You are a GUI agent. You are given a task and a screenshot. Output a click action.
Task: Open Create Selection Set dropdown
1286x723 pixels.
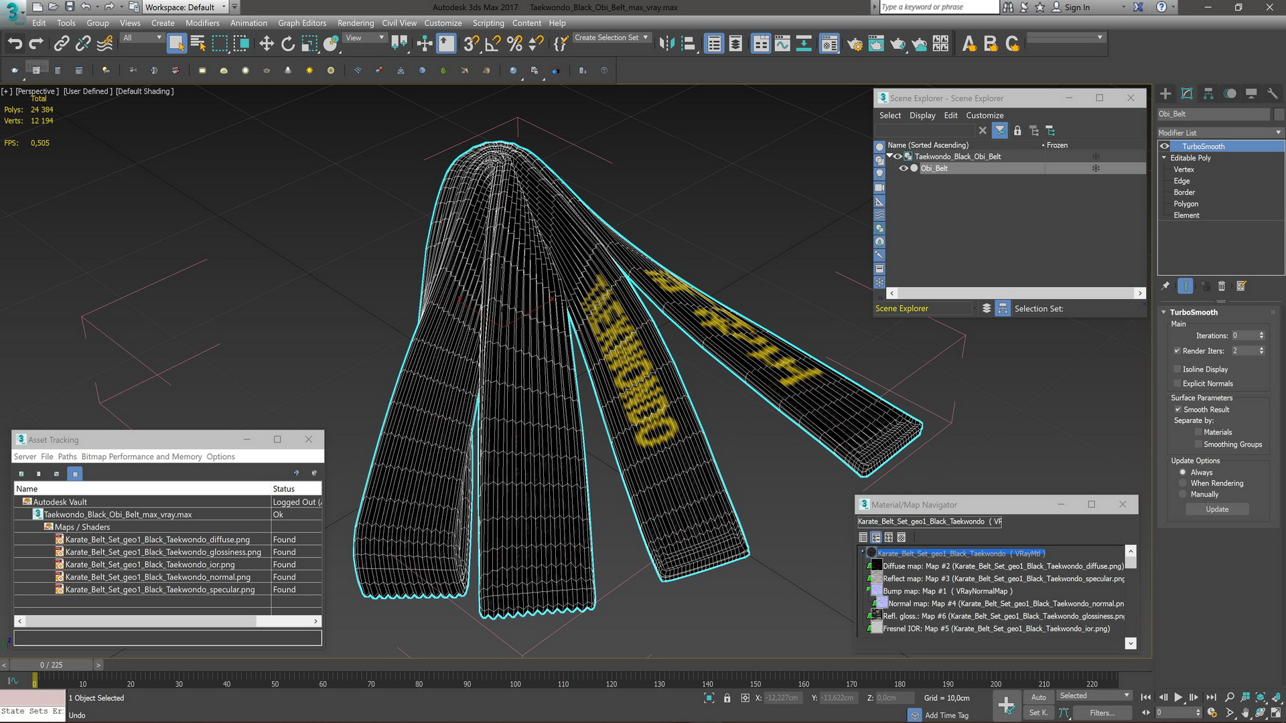tap(611, 37)
